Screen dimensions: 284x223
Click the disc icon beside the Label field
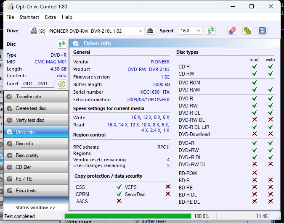click(62, 84)
